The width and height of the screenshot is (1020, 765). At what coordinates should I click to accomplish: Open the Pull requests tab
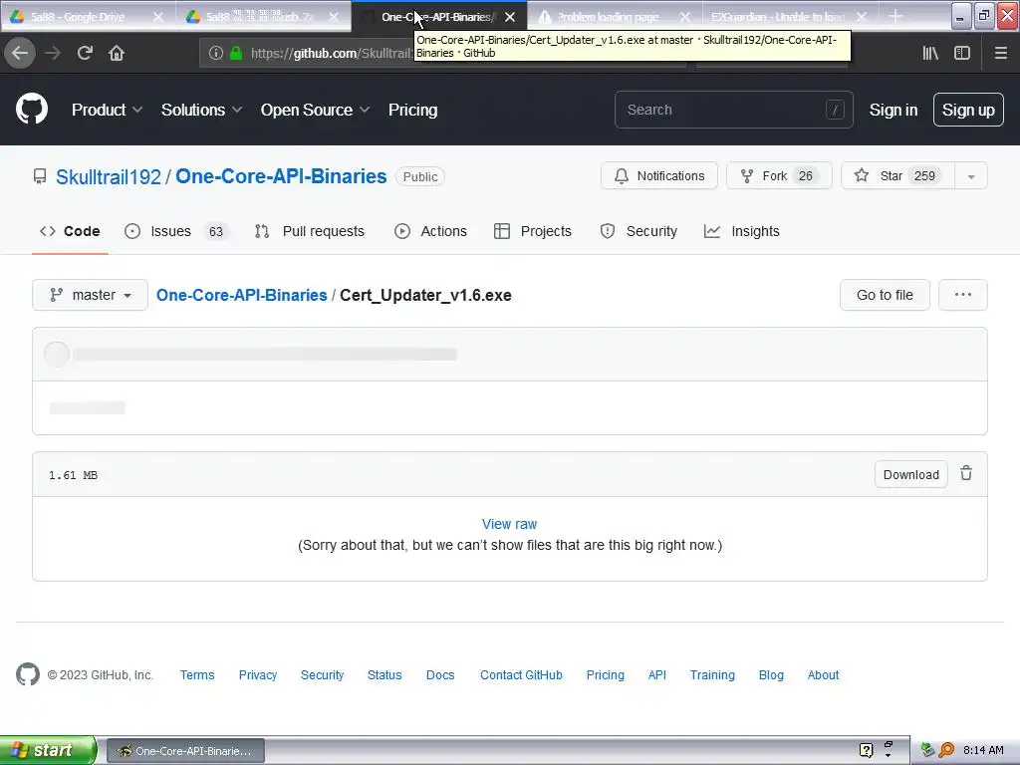tap(309, 231)
